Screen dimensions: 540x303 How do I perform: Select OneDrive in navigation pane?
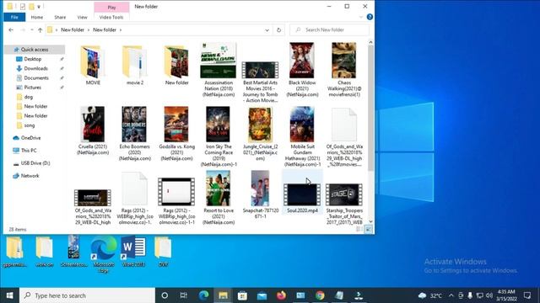pyautogui.click(x=30, y=138)
